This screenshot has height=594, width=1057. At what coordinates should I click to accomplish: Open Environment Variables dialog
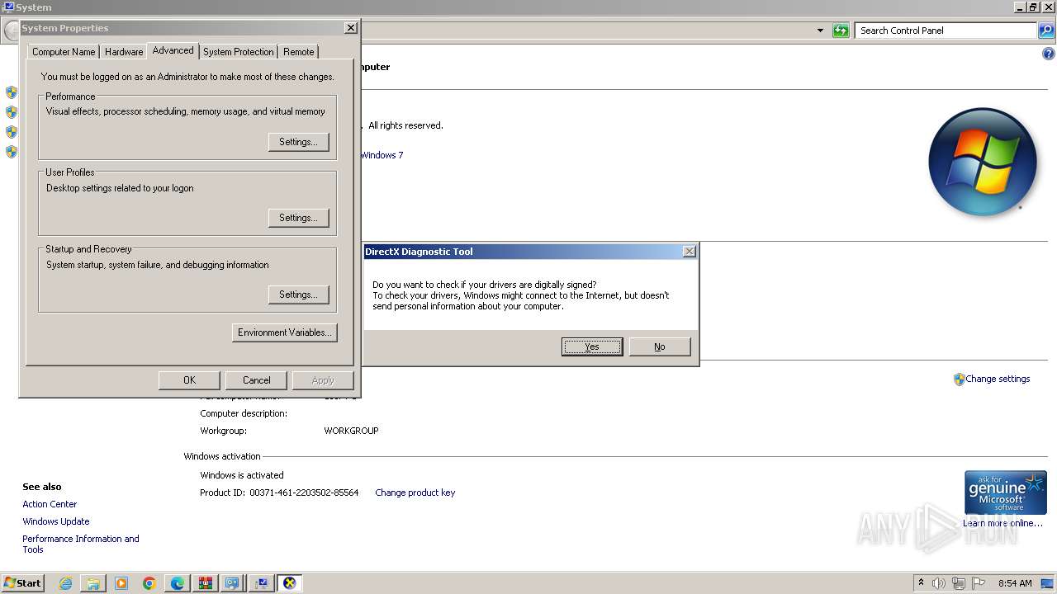coord(285,332)
